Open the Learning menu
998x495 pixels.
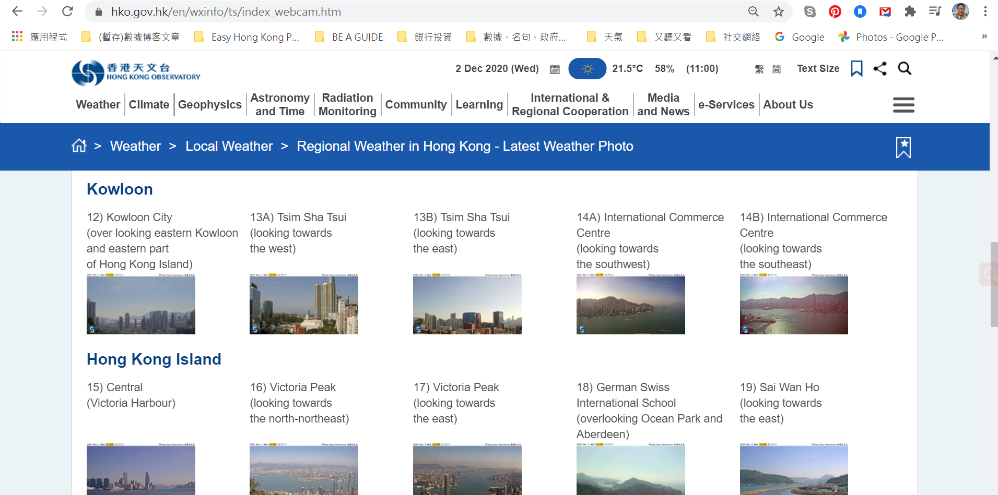[x=479, y=104]
